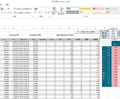Toggle wrap text (折り返して全体を表示する)
Viewport: 120px width, 99px height.
pos(23,9)
